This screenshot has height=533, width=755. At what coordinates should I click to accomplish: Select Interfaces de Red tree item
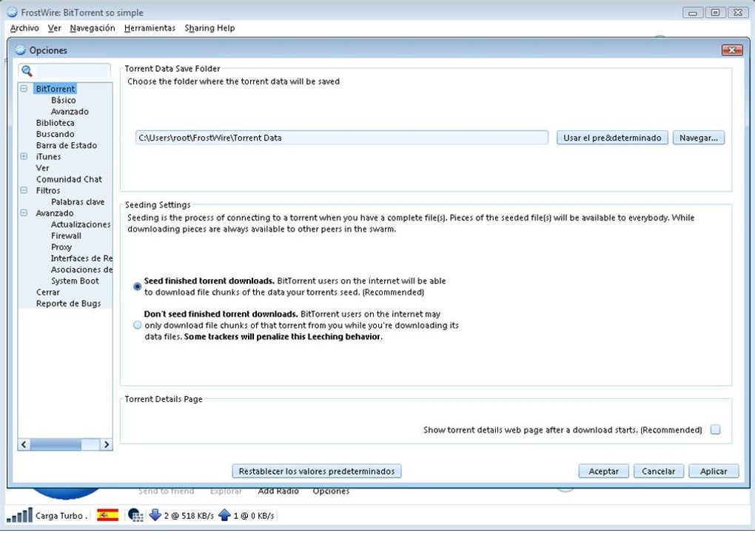click(x=81, y=258)
